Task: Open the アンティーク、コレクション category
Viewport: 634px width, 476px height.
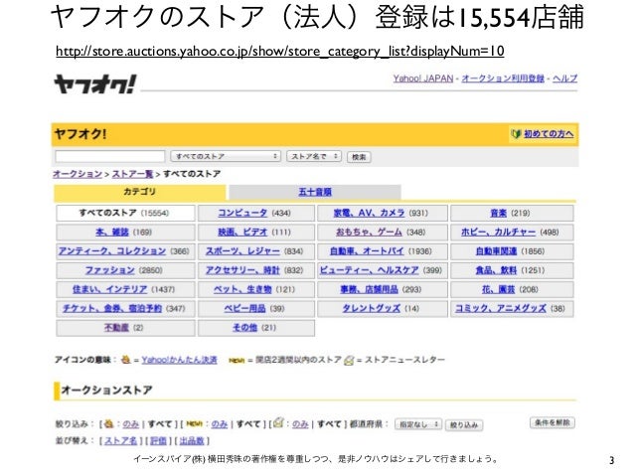Action: click(112, 251)
